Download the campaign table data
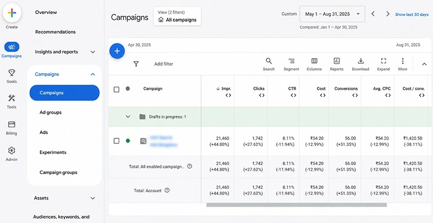 point(360,64)
